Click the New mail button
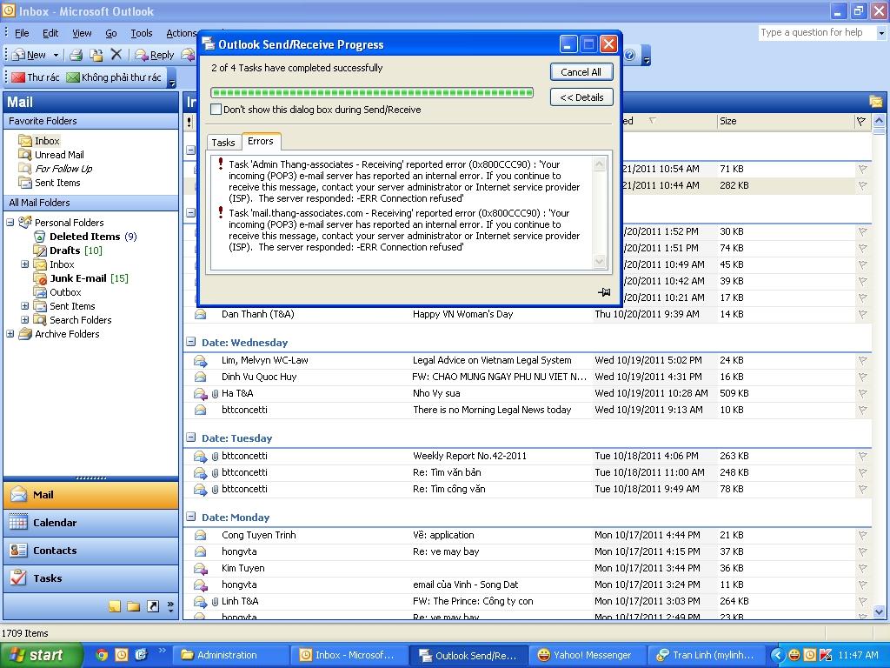Screen dimensions: 890x668 [30, 55]
